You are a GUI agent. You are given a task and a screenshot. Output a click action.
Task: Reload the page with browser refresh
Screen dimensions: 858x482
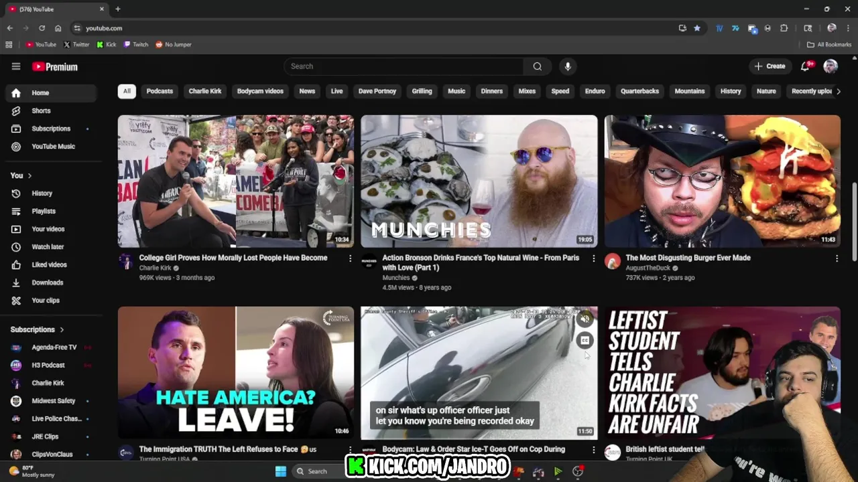coord(42,28)
